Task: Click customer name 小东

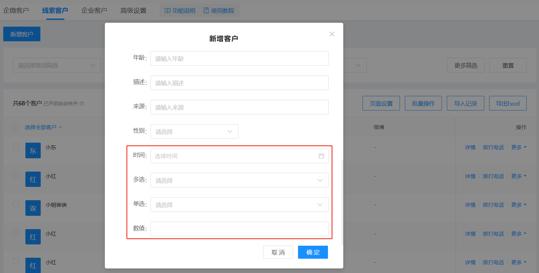Action: pos(51,147)
